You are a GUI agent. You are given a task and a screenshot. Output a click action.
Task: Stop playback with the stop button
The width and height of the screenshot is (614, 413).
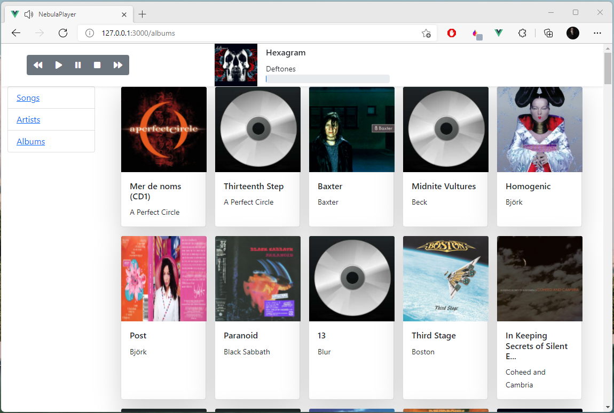(x=97, y=65)
